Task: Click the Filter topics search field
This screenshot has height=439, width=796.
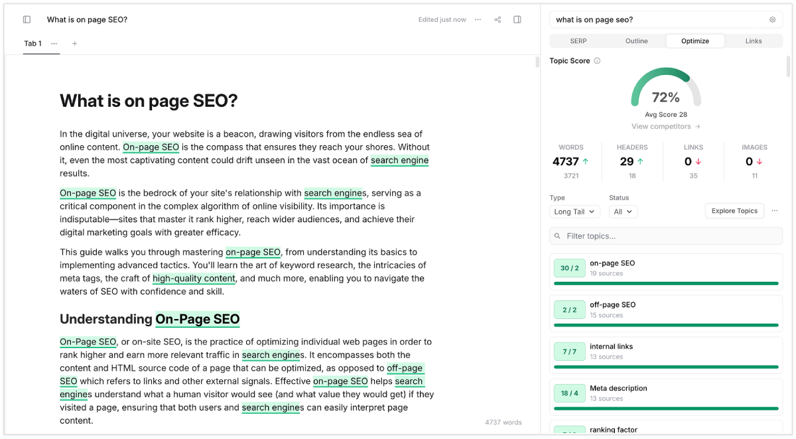Action: [x=666, y=236]
